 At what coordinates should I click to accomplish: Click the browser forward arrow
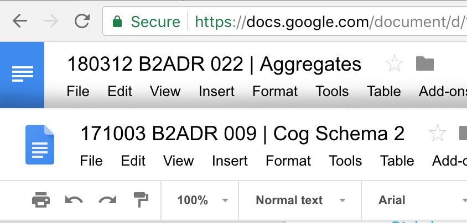(51, 22)
